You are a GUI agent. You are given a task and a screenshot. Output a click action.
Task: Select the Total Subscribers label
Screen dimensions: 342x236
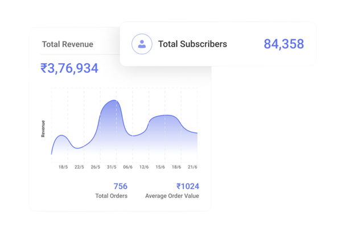pos(192,44)
